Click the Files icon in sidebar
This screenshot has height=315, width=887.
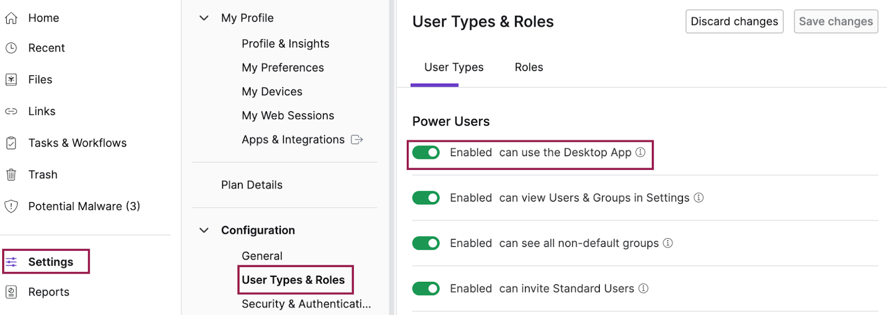pyautogui.click(x=11, y=80)
